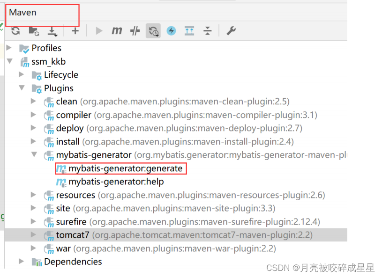This screenshot has width=382, height=277.
Task: Reimport all Maven projects with the refresh icon
Action: click(15, 31)
